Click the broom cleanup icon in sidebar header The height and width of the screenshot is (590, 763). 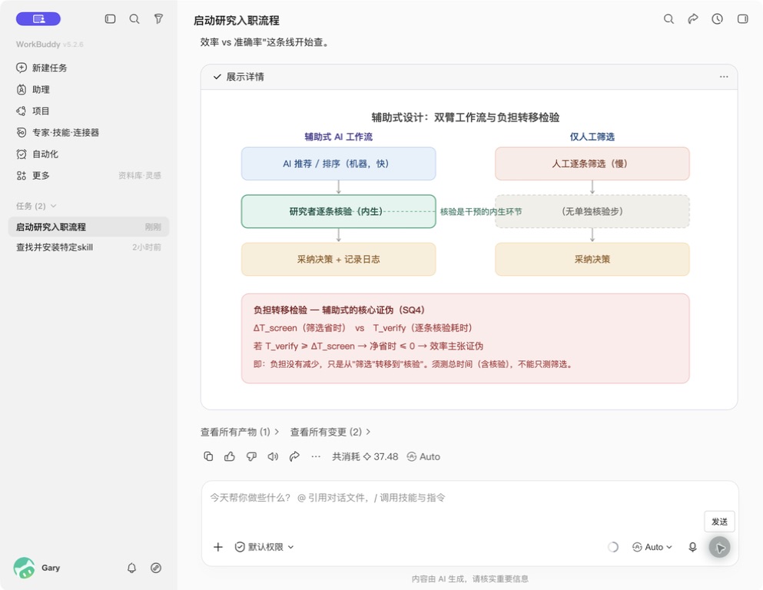pos(158,19)
